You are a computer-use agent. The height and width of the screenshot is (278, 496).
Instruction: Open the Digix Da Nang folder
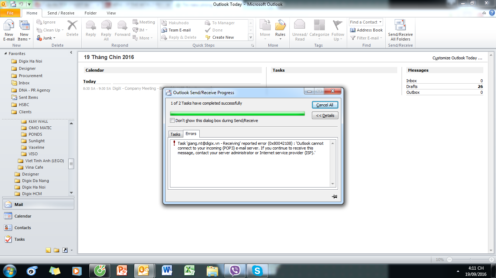pos(35,181)
